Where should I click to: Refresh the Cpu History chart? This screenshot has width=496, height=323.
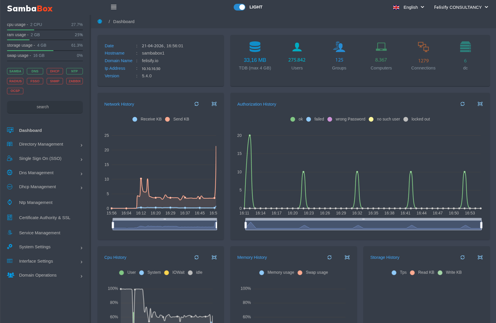point(196,257)
